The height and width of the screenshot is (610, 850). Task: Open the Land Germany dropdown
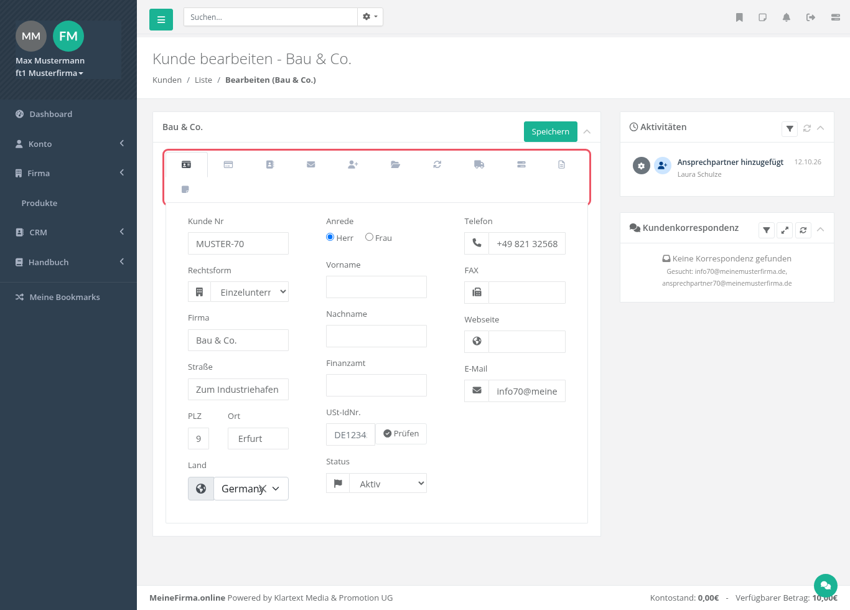(251, 489)
